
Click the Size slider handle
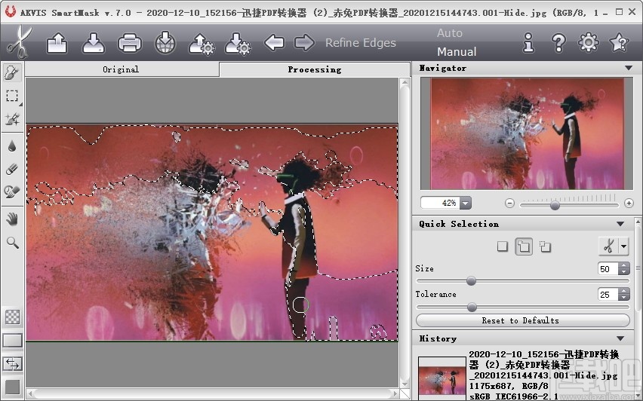tap(471, 280)
